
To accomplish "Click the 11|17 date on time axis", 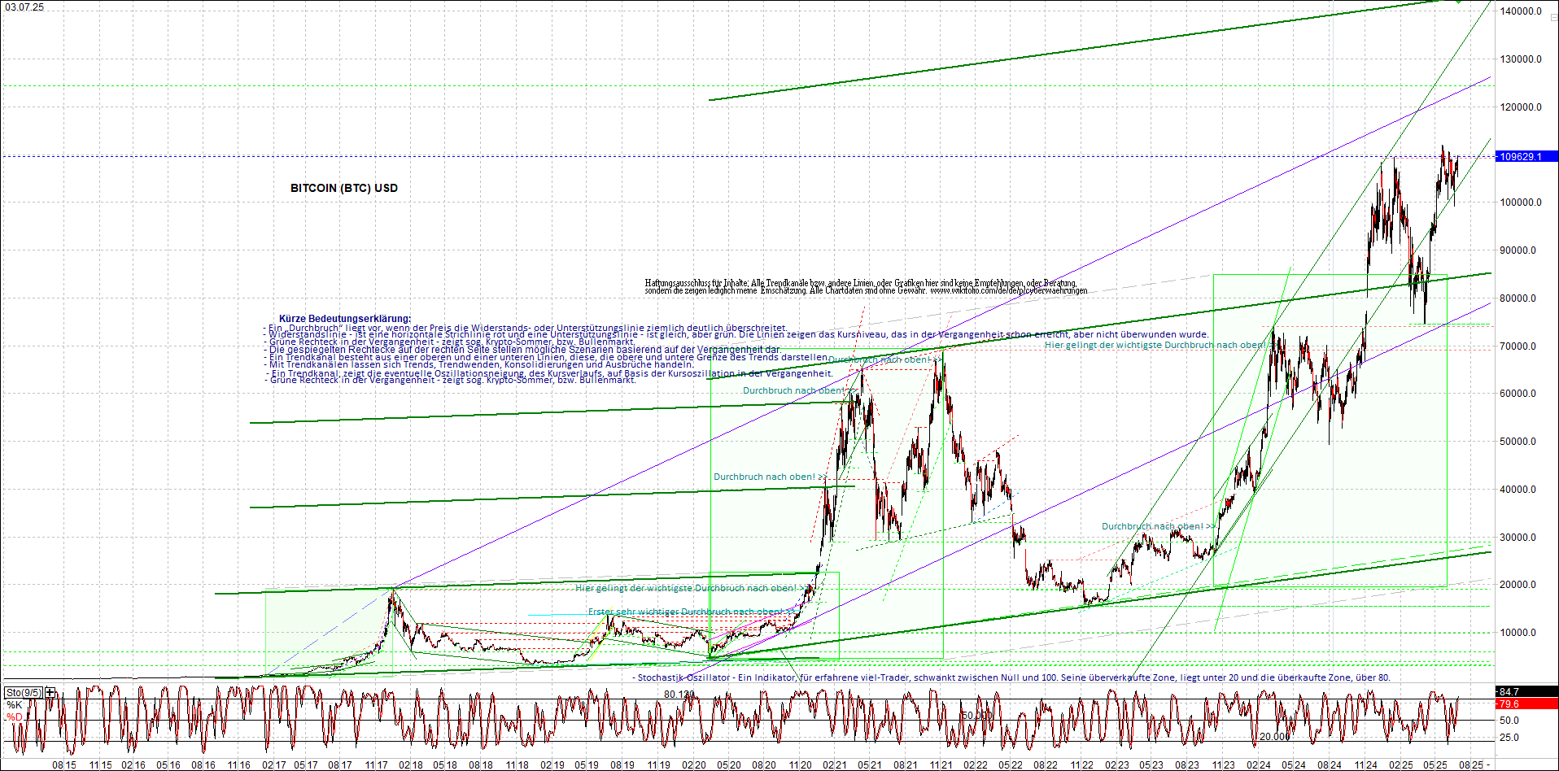I will click(376, 765).
